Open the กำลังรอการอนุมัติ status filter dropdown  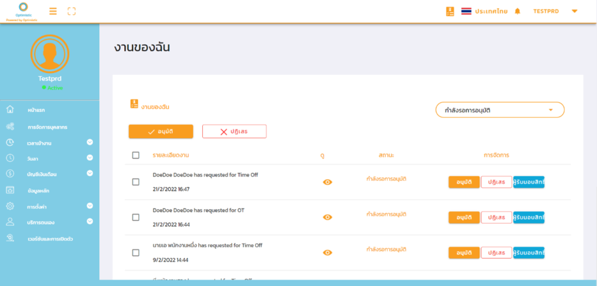tap(500, 110)
